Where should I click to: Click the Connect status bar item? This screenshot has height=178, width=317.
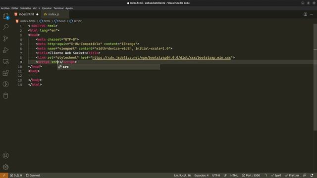pyautogui.click(x=33, y=176)
